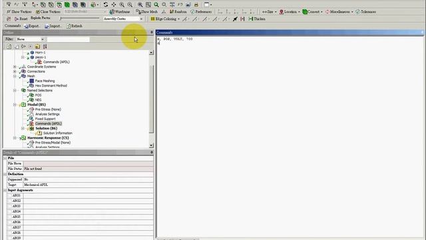Click the print preview printer icon
Screen dimensions: 426x240
click(x=196, y=5)
